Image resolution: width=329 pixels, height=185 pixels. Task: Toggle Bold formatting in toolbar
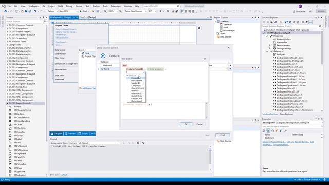160,11
